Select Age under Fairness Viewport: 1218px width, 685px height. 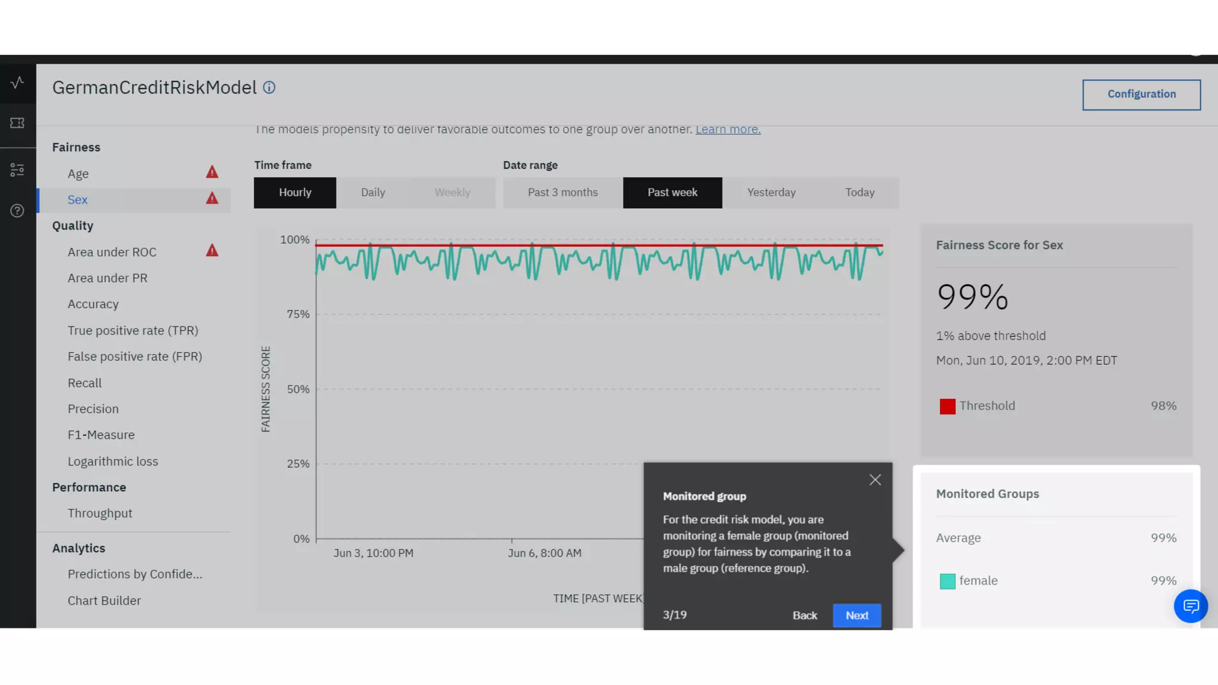click(78, 174)
